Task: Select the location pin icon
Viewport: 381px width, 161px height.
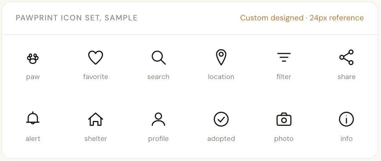Action: coord(221,57)
